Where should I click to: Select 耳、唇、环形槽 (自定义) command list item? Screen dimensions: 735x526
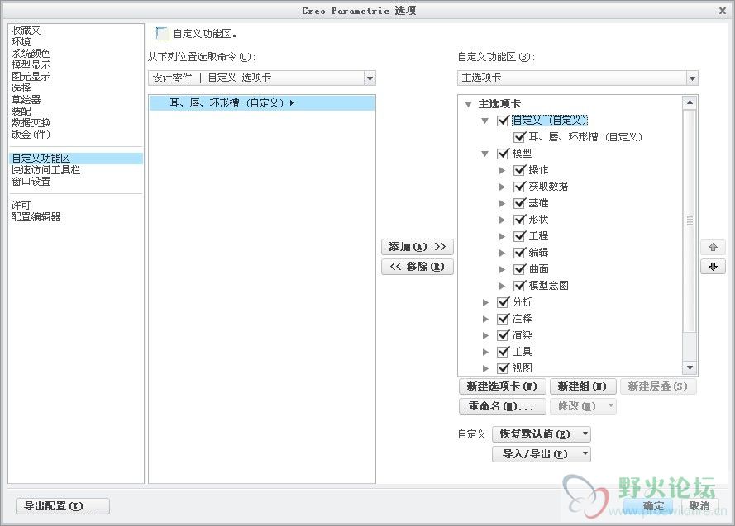pyautogui.click(x=261, y=103)
